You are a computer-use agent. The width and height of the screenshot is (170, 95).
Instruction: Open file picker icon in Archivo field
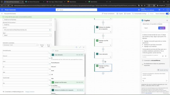[x=50, y=30]
